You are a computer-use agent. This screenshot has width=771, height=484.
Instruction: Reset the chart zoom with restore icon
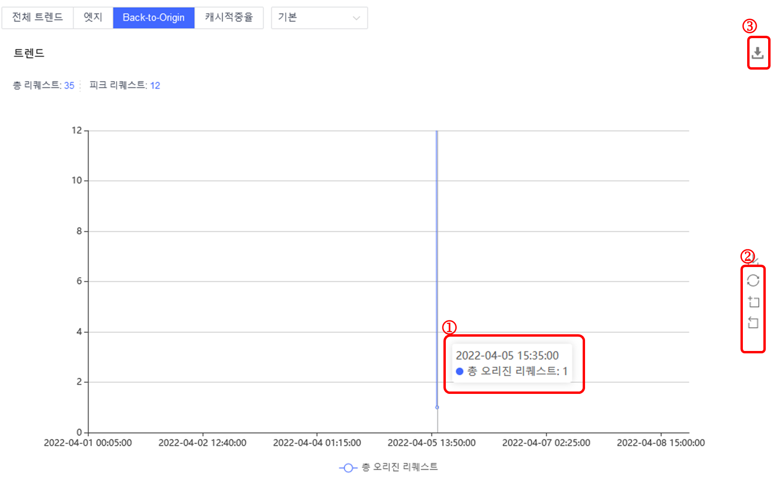coord(753,323)
